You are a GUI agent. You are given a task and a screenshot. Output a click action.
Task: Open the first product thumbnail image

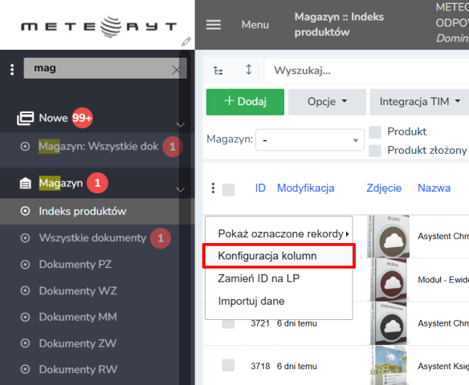388,237
